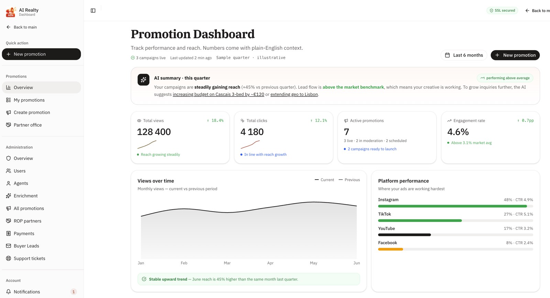This screenshot has height=298, width=550.
Task: Click the sparkle icon beside Enrichment
Action: 9,196
